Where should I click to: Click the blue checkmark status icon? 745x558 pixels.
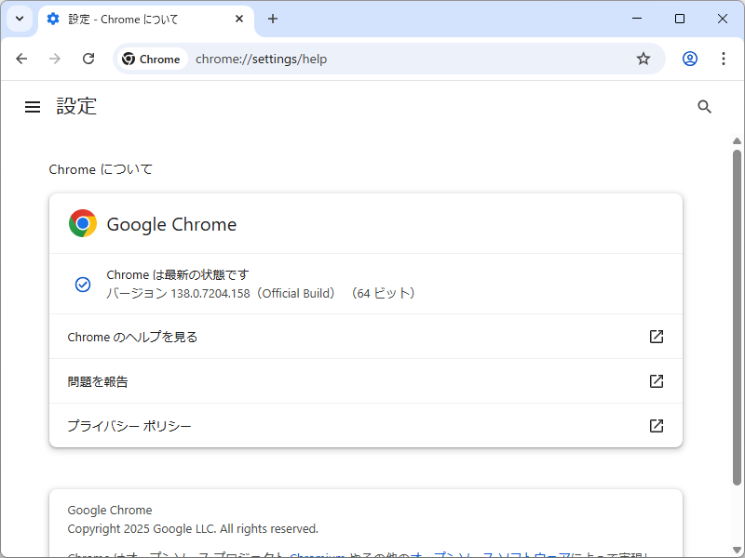click(x=83, y=284)
